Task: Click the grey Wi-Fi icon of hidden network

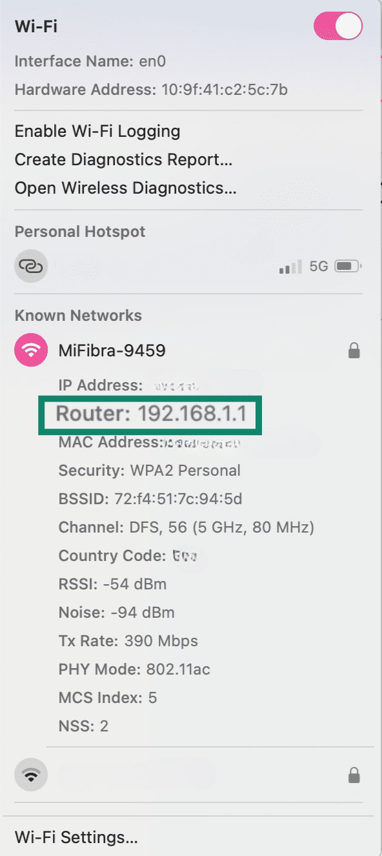Action: coord(31,775)
